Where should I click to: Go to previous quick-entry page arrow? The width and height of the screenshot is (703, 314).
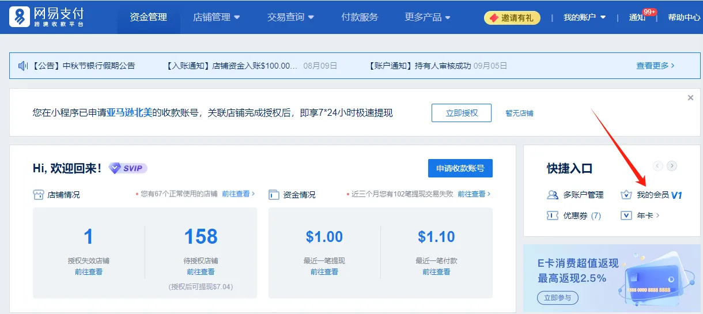click(658, 166)
